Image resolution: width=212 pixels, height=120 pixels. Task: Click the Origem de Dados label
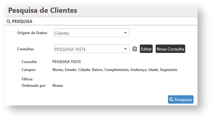[32, 33]
